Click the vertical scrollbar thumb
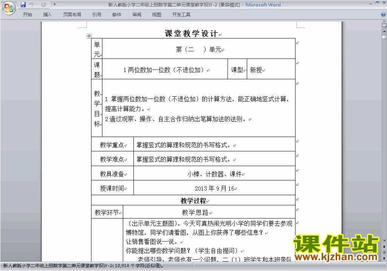 point(384,37)
